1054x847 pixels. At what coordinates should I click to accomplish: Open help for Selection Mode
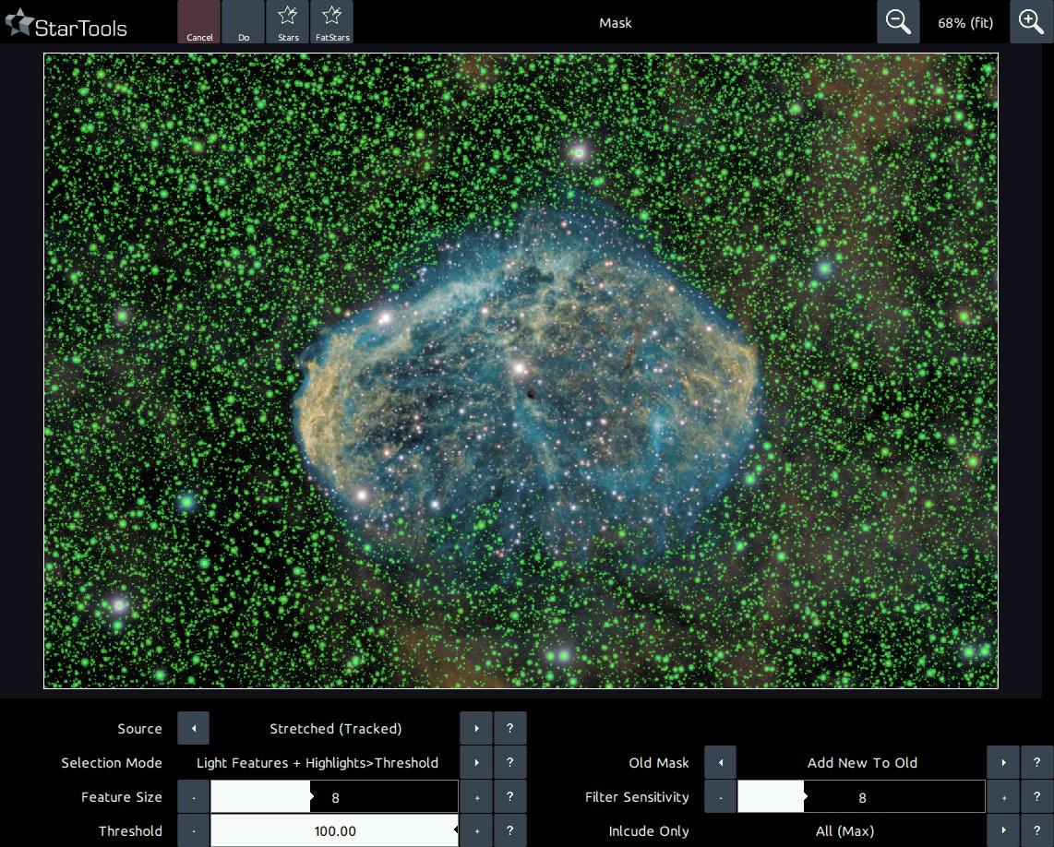pyautogui.click(x=510, y=762)
